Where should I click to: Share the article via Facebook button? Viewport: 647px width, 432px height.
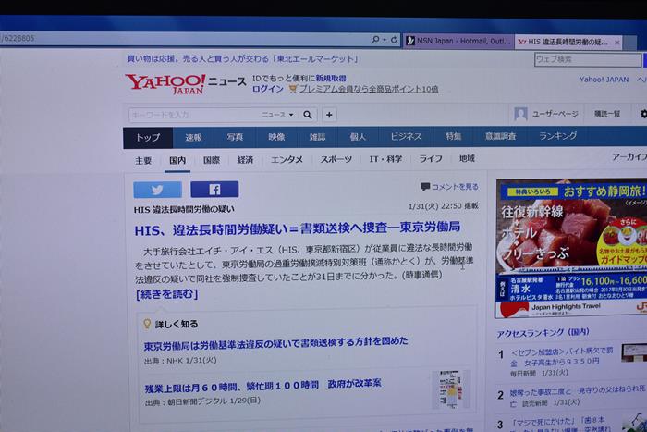214,189
